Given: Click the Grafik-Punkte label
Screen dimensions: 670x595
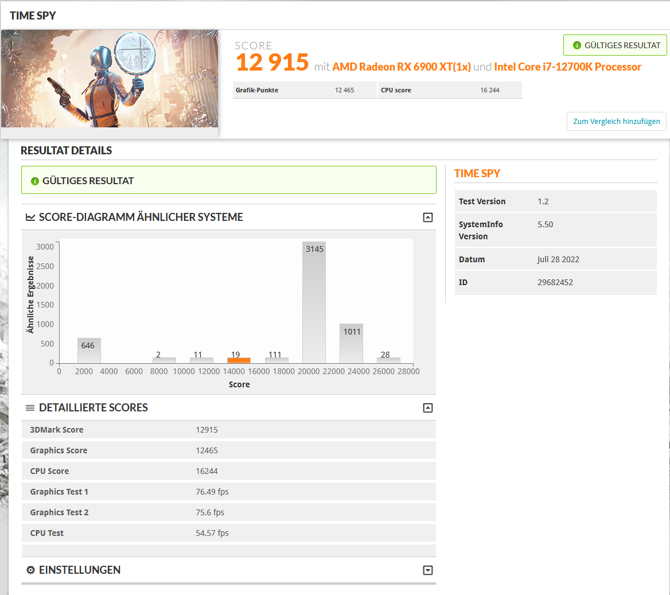Looking at the screenshot, I should pos(257,90).
